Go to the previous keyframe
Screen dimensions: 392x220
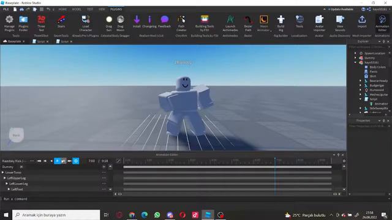pos(45,161)
